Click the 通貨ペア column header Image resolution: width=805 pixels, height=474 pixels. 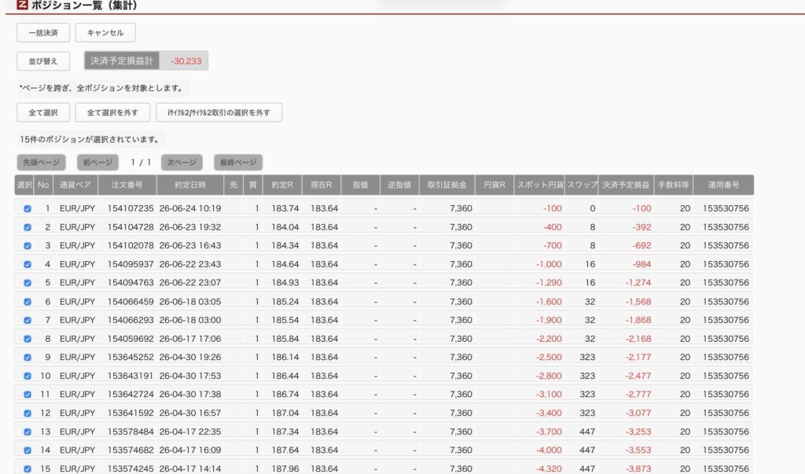pos(75,185)
